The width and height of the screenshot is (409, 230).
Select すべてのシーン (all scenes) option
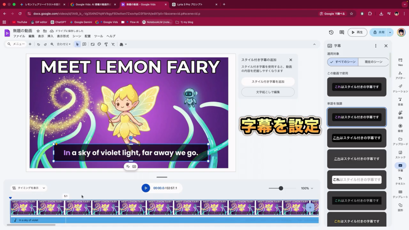pyautogui.click(x=343, y=62)
